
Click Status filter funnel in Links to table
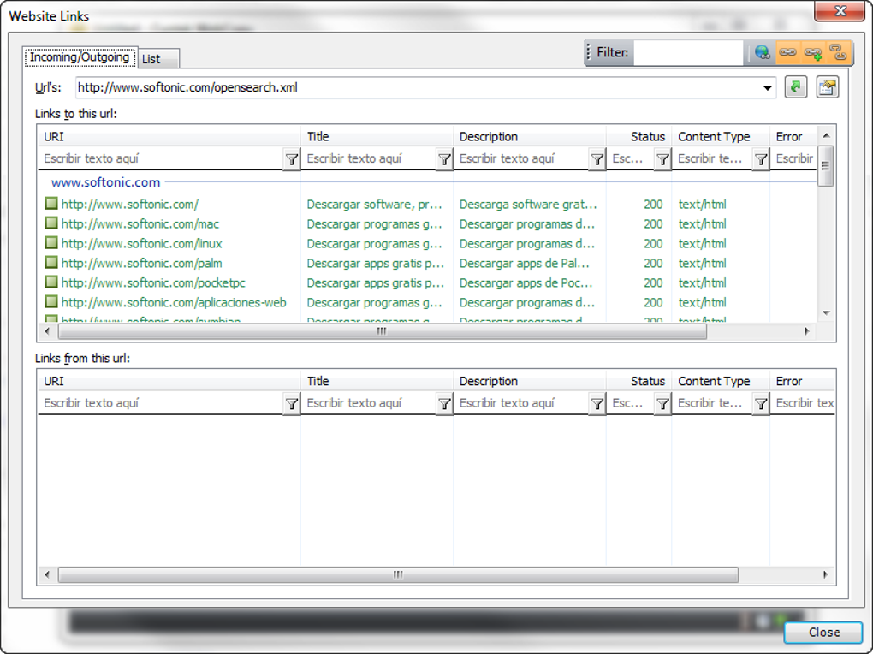662,159
